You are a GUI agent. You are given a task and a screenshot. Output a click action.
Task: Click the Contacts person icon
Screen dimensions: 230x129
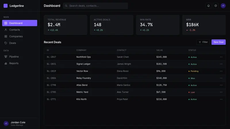coord(6,30)
